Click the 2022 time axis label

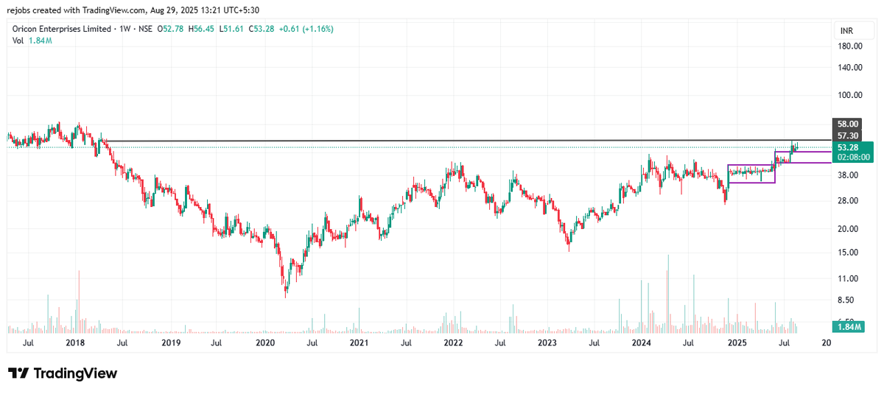(x=453, y=343)
